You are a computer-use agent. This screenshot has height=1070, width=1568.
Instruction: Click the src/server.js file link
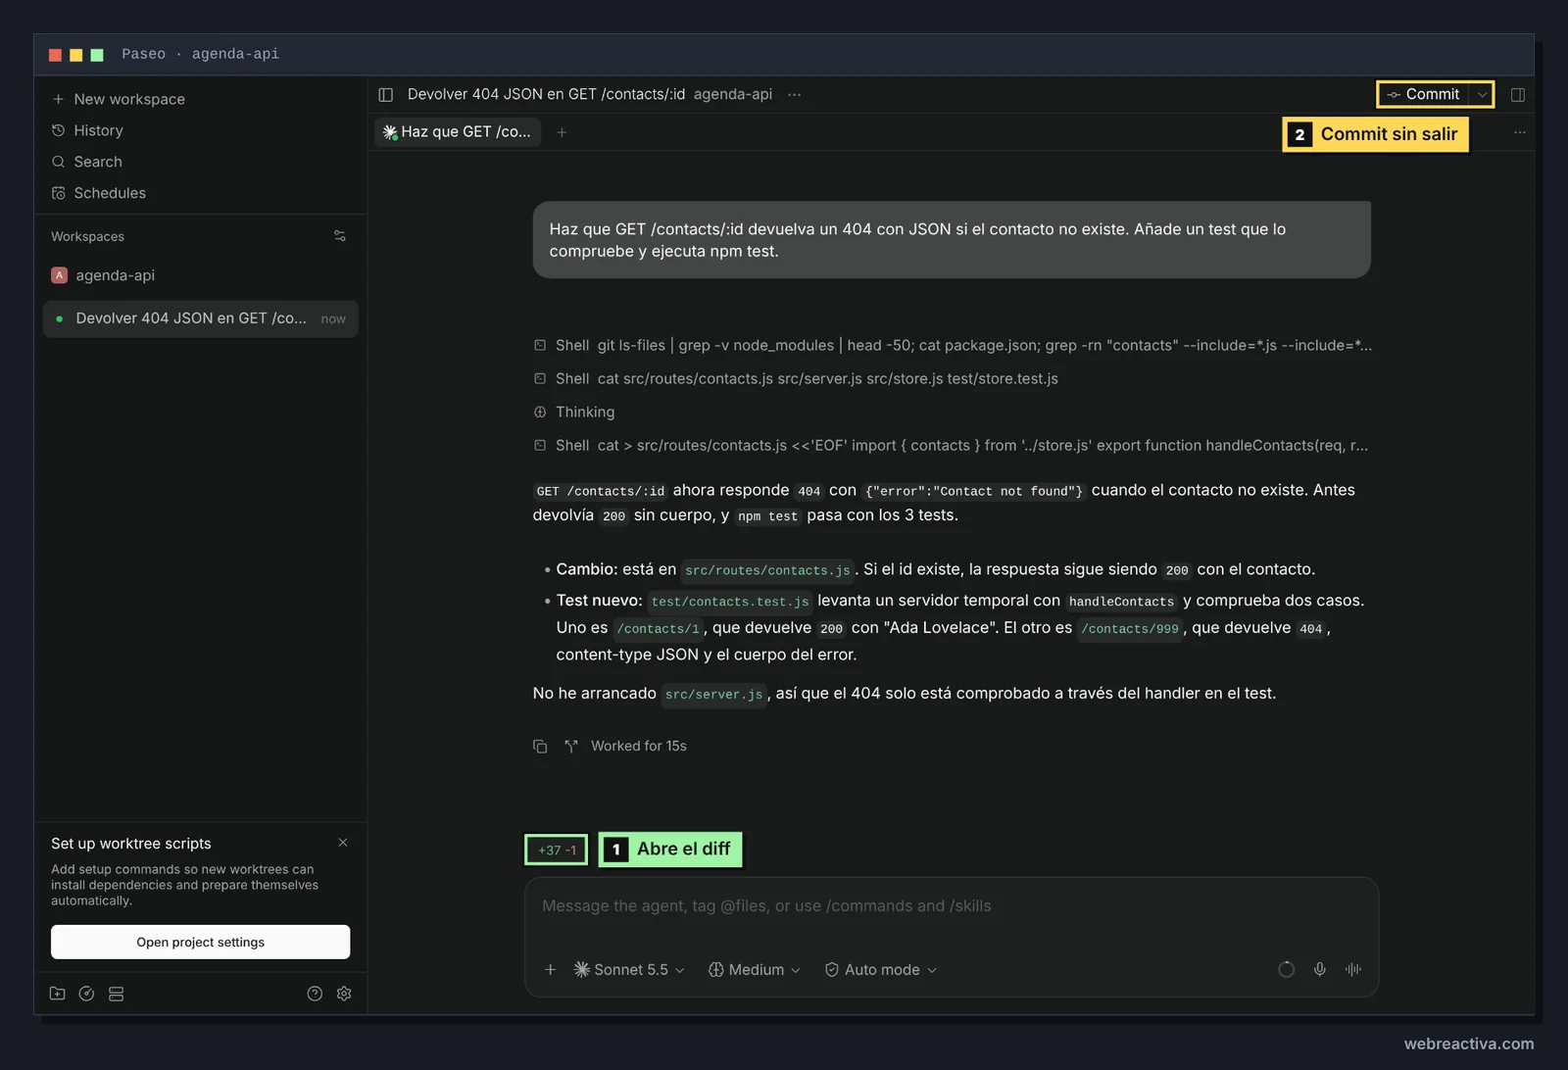(x=713, y=695)
